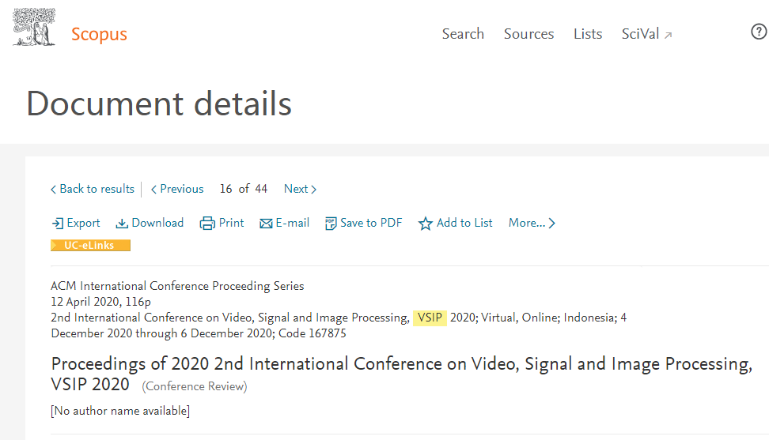Click Back to results link
The height and width of the screenshot is (440, 769).
[93, 189]
